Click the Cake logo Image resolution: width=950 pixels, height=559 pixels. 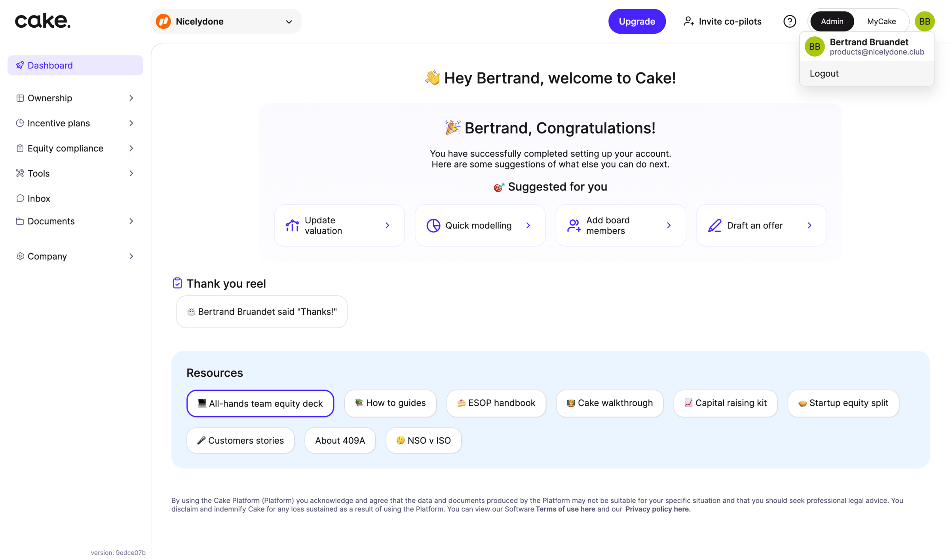[43, 21]
